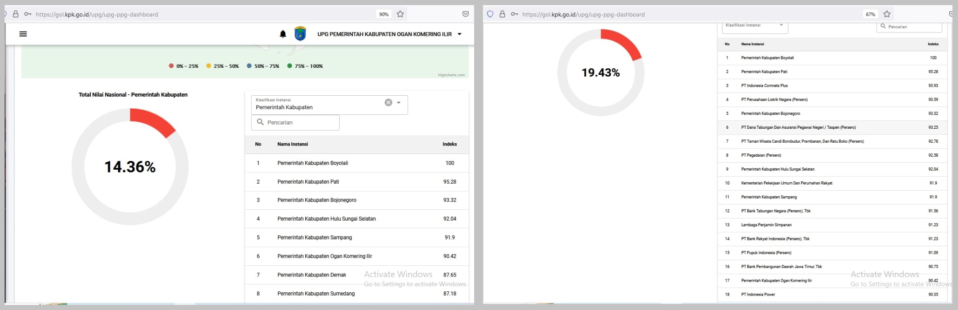Expand the Klasifikasi Instansi dropdown arrow
The image size is (958, 310).
(399, 103)
